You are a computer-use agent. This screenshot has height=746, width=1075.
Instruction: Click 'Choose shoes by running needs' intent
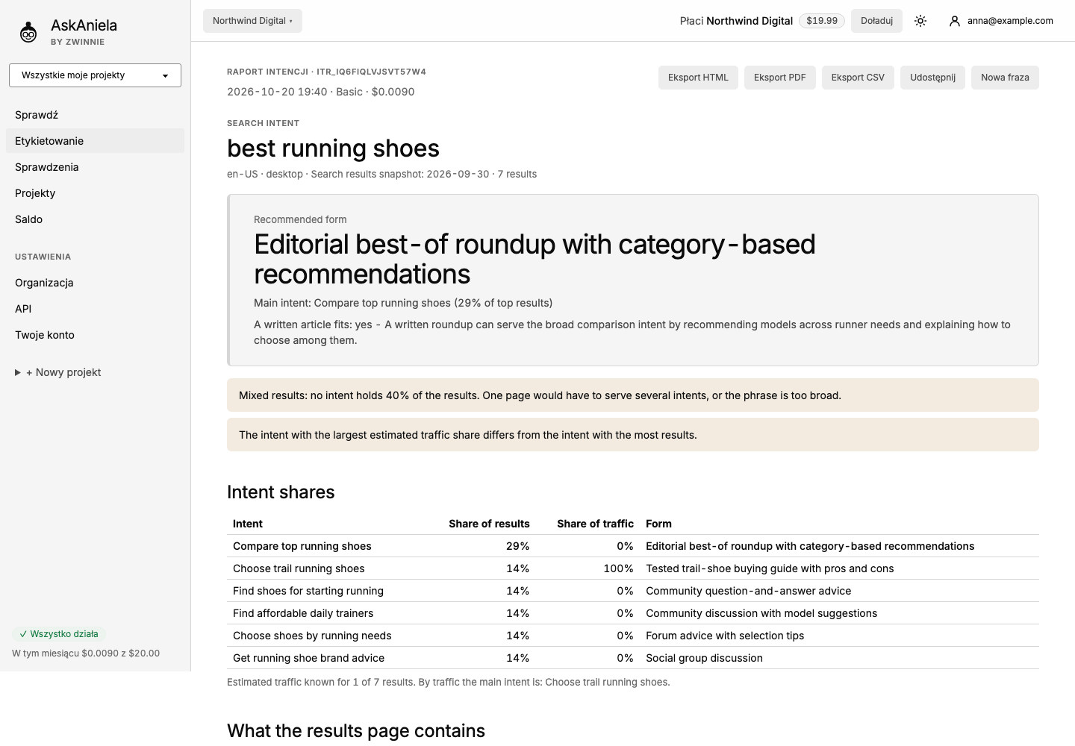(x=312, y=636)
